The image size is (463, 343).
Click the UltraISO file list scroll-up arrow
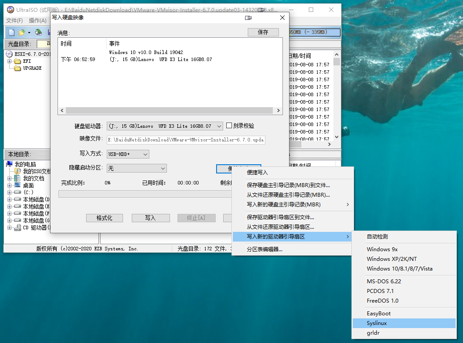(336, 54)
